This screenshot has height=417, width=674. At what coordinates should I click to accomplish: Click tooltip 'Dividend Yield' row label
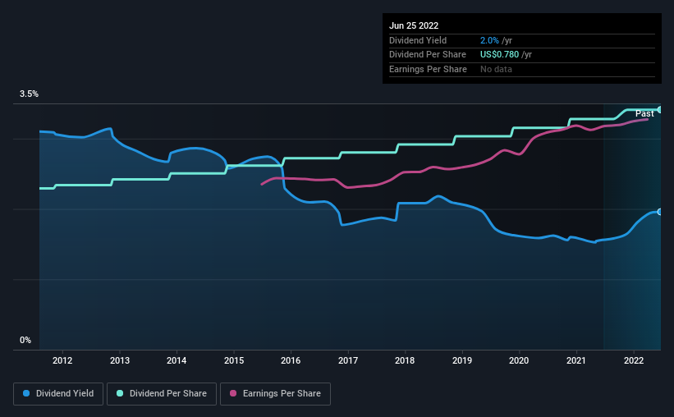(418, 40)
